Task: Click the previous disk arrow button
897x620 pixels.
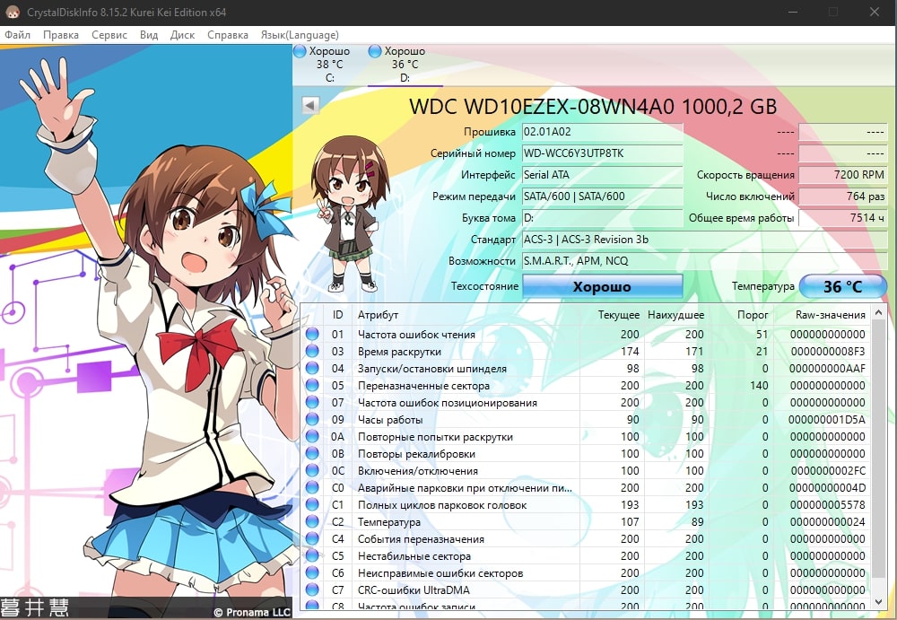Action: 310,105
